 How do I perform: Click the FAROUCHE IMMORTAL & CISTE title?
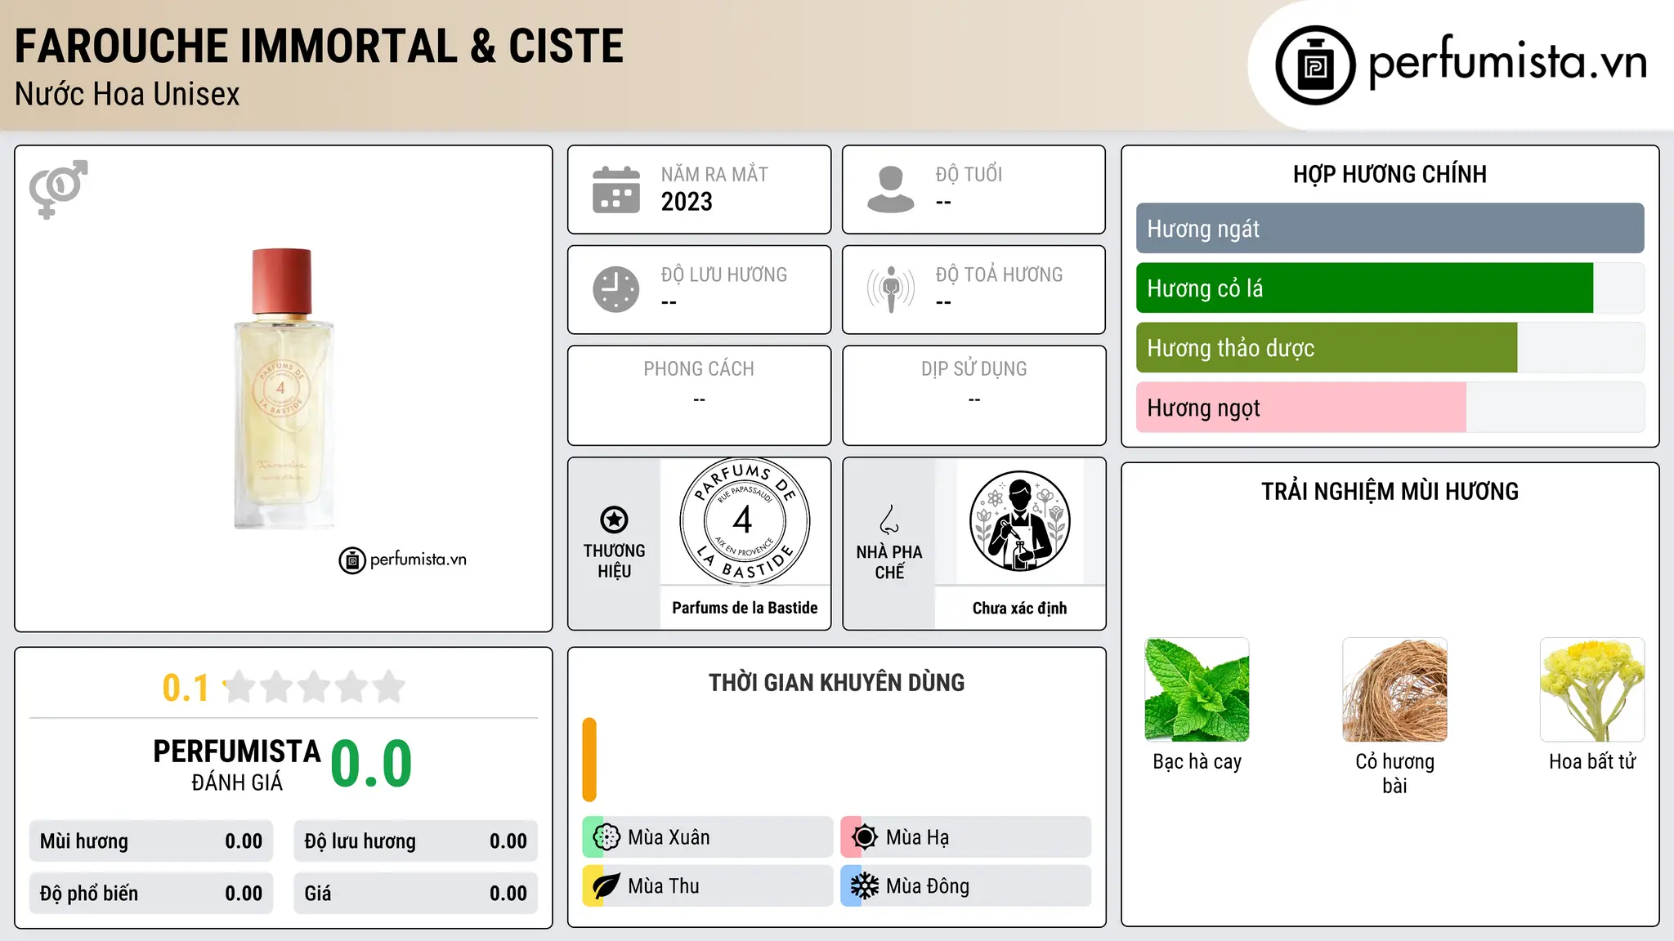(x=319, y=46)
